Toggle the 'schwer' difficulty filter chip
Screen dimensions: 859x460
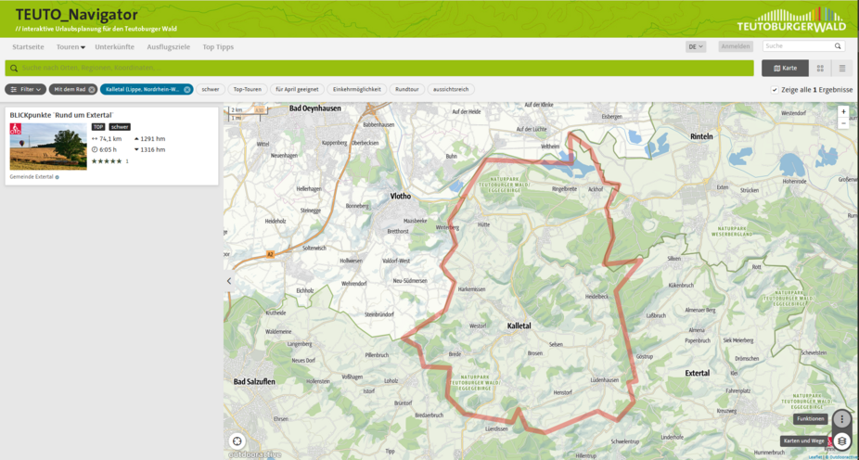(211, 89)
